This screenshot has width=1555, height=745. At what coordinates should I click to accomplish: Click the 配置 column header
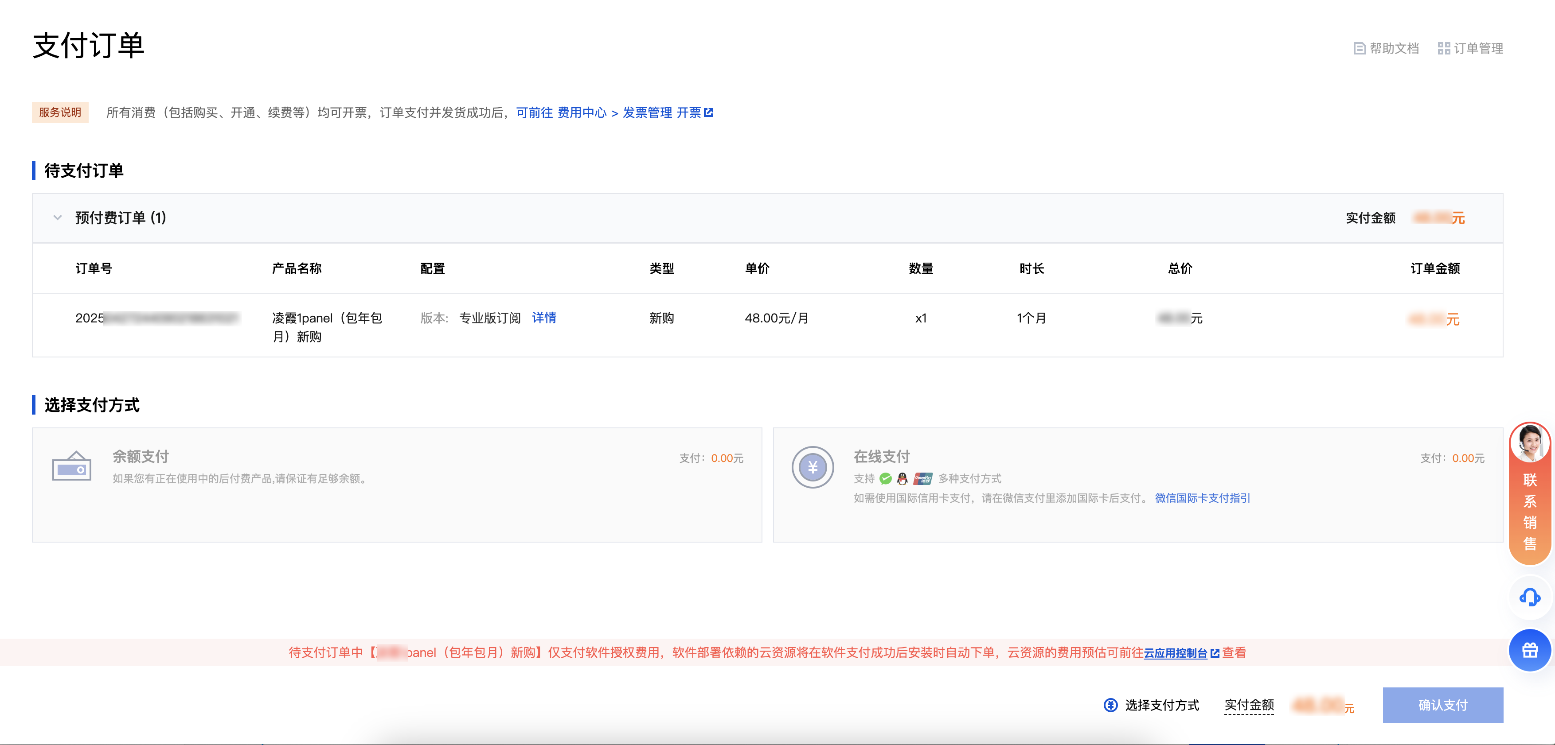[432, 268]
